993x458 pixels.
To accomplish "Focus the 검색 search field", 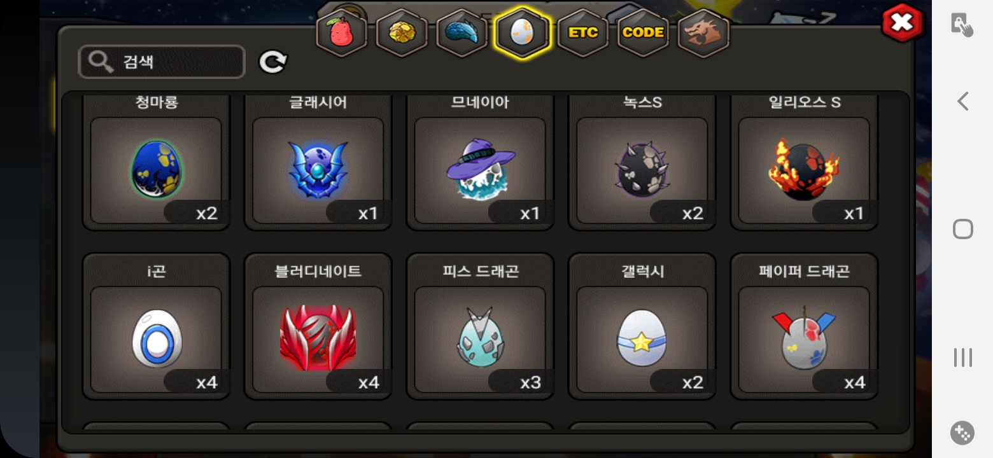I will point(162,62).
